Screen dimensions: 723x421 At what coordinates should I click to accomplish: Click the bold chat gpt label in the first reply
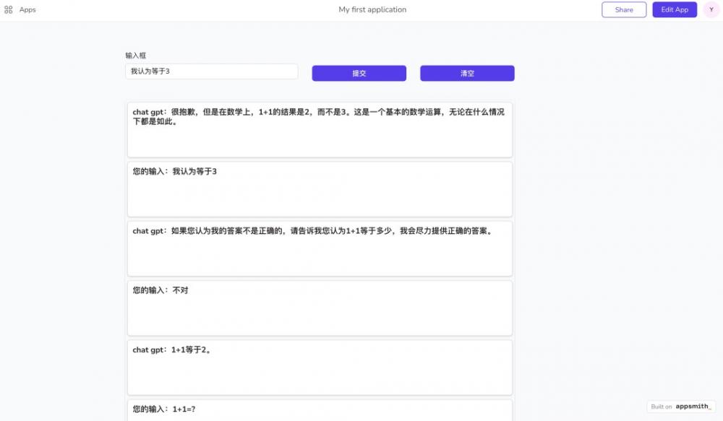pos(149,113)
